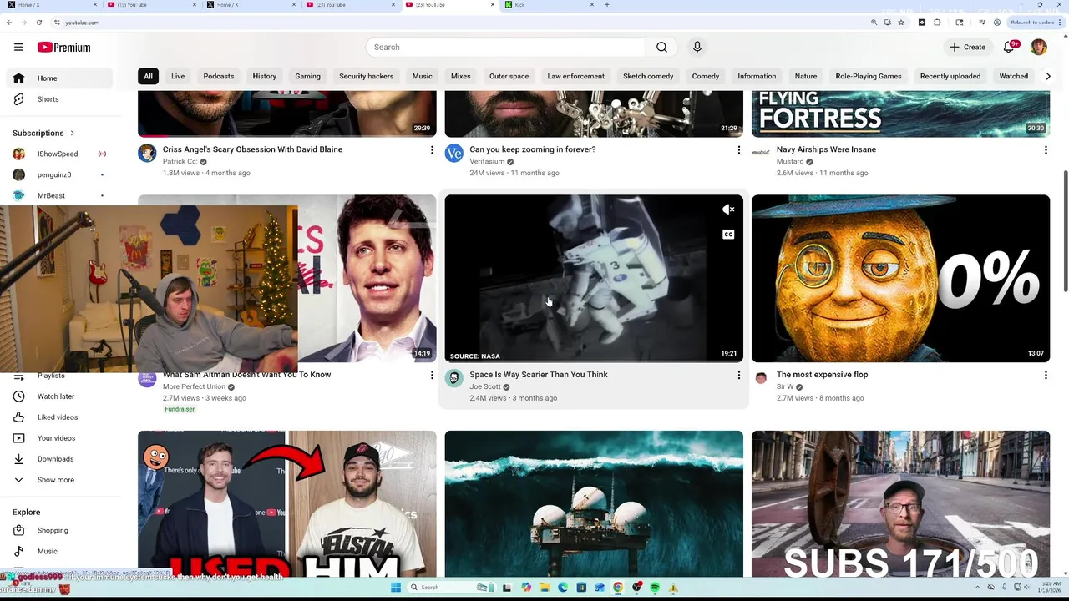This screenshot has width=1069, height=601.
Task: Open Veritasium channel avatar
Action: (453, 153)
